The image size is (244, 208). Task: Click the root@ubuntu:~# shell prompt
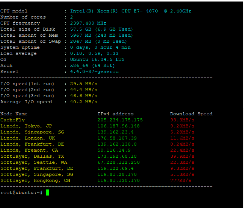(x=22, y=192)
